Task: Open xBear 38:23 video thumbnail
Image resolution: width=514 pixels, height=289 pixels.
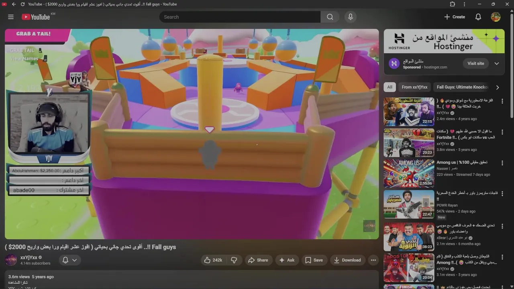Action: (x=409, y=237)
